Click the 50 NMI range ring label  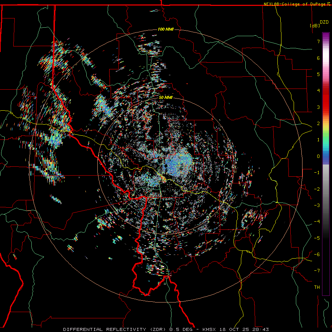coord(166,98)
